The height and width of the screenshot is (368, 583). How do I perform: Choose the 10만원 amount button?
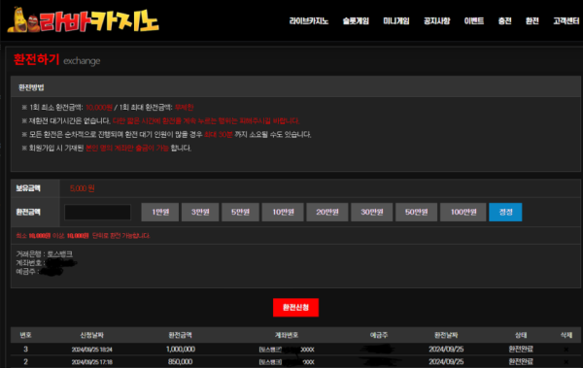[x=283, y=212]
